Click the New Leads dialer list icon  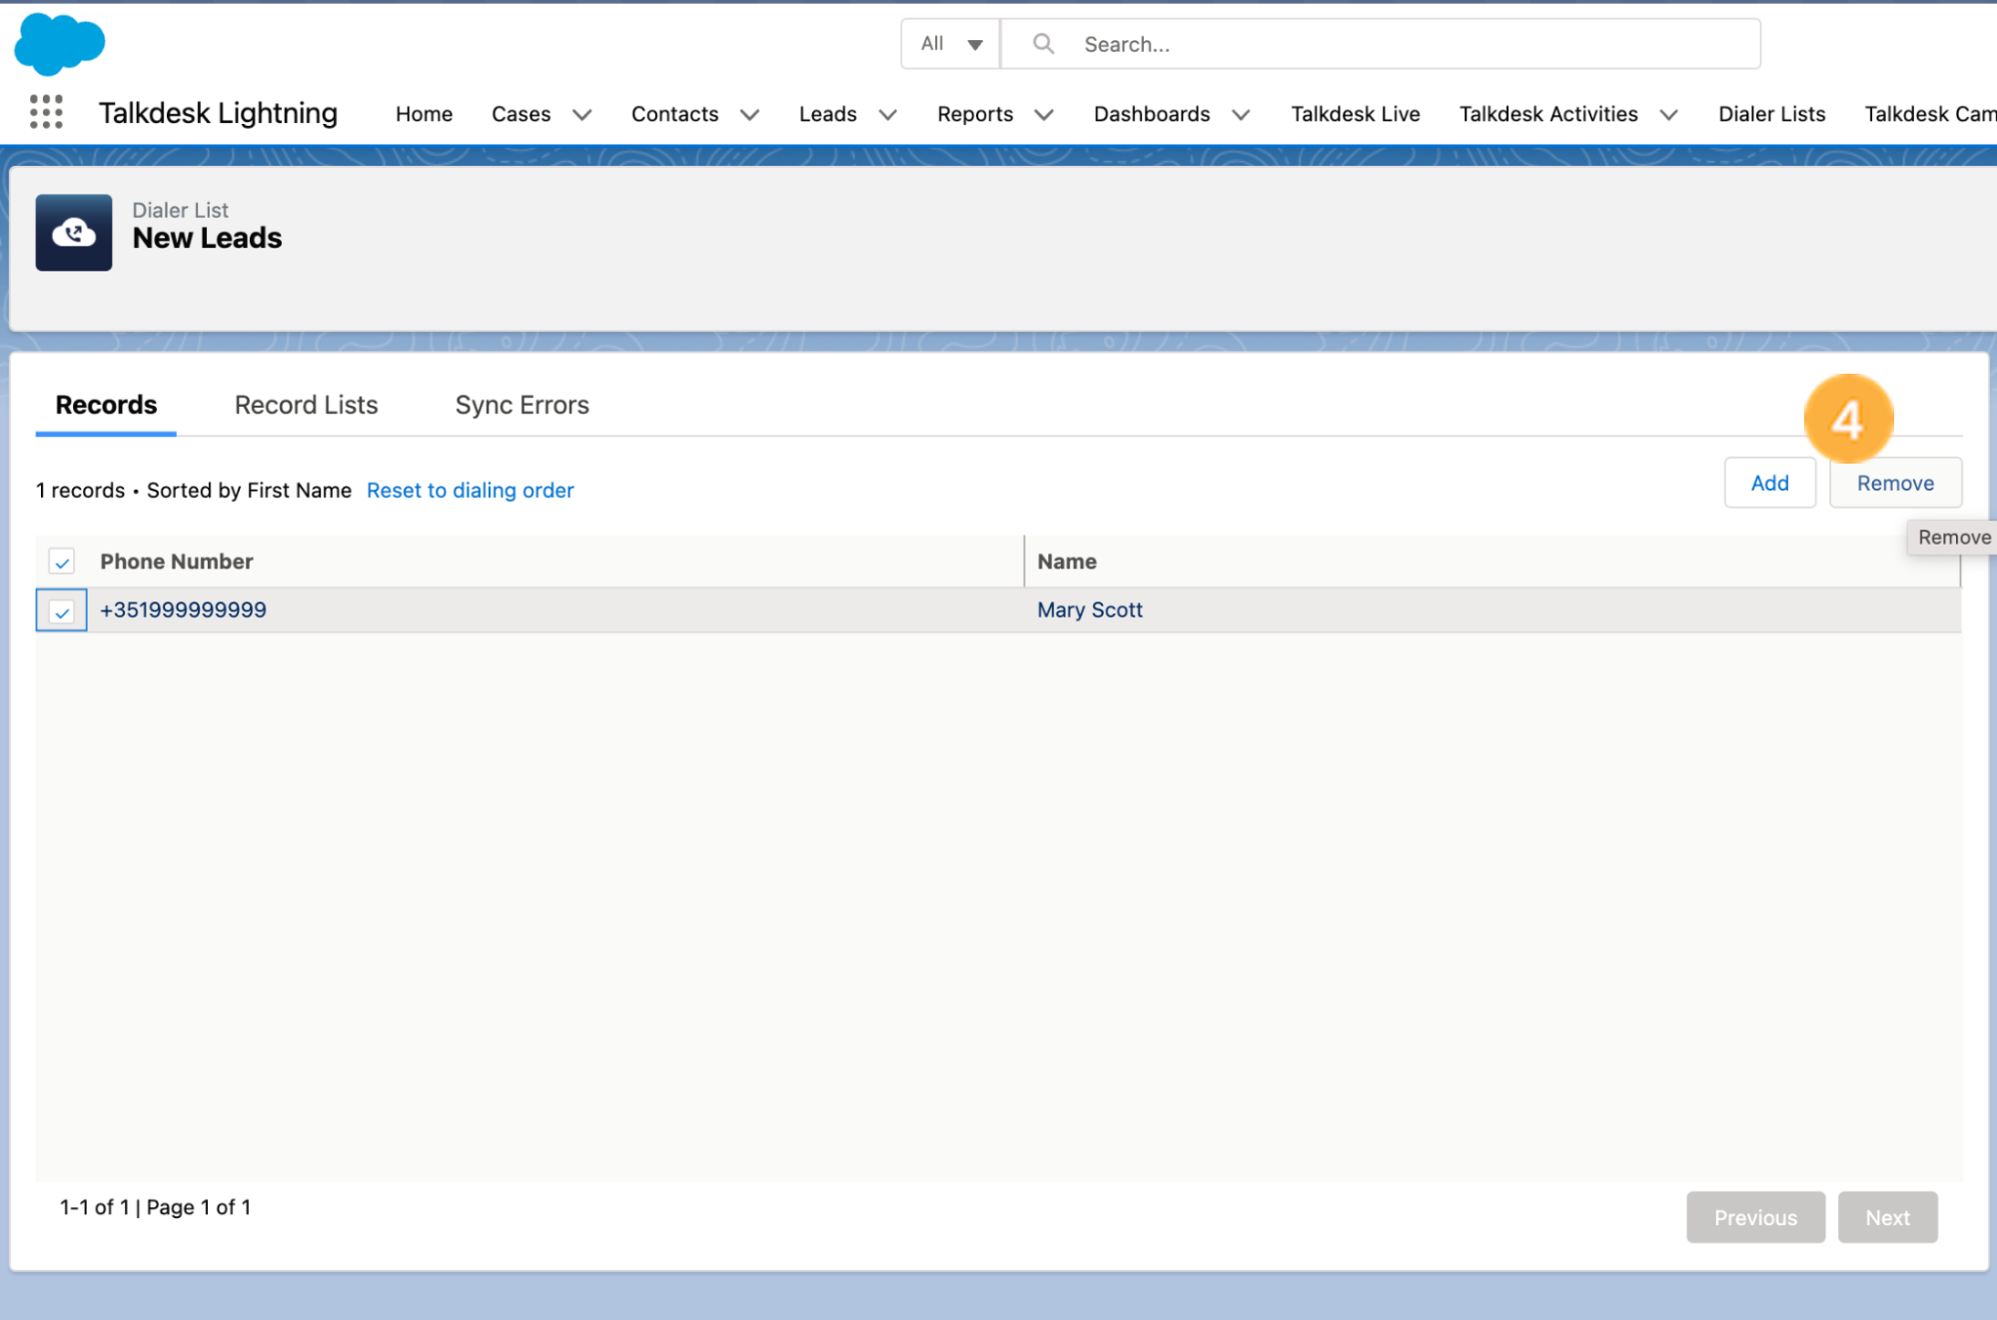[73, 233]
